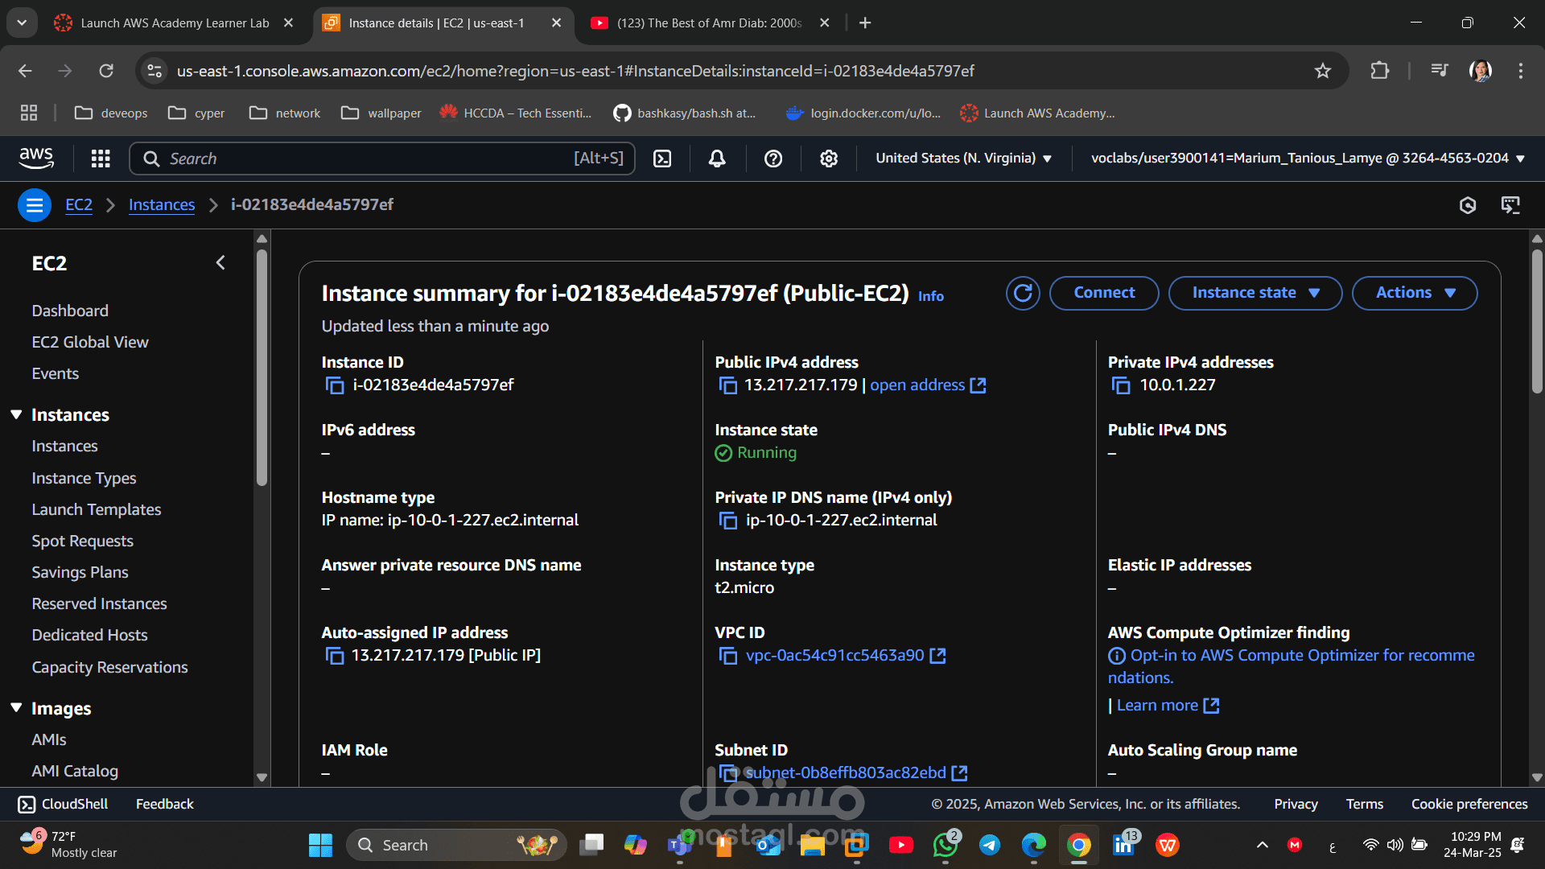
Task: Open the AWS help question mark menu
Action: pyautogui.click(x=773, y=159)
